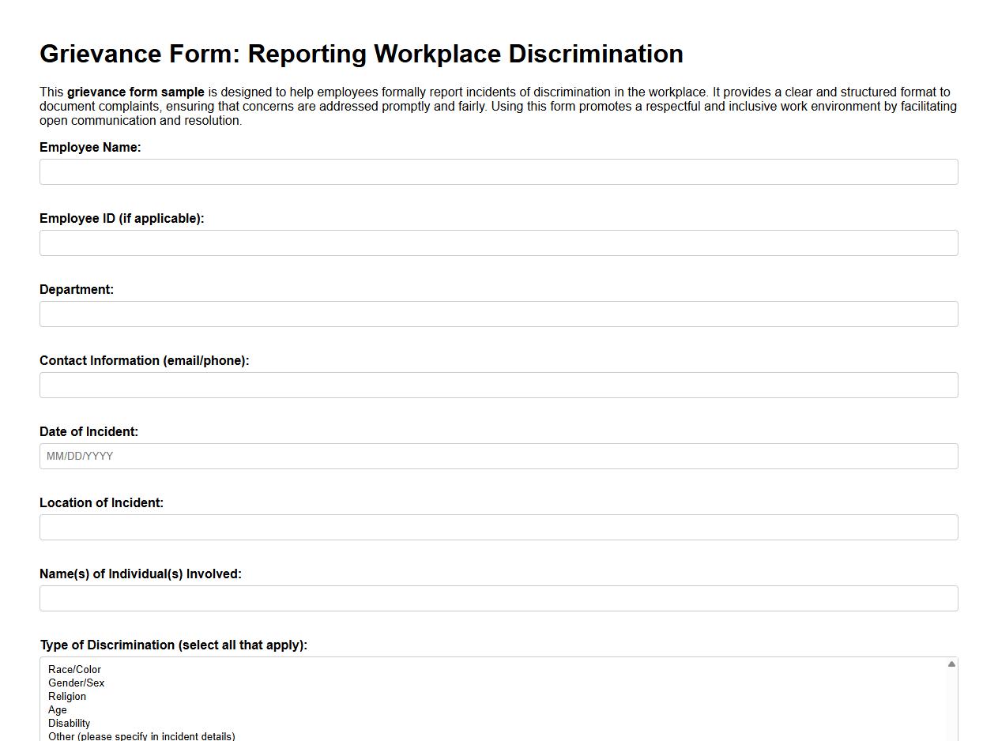Select Disability discrimination option
The image size is (998, 741).
click(70, 723)
